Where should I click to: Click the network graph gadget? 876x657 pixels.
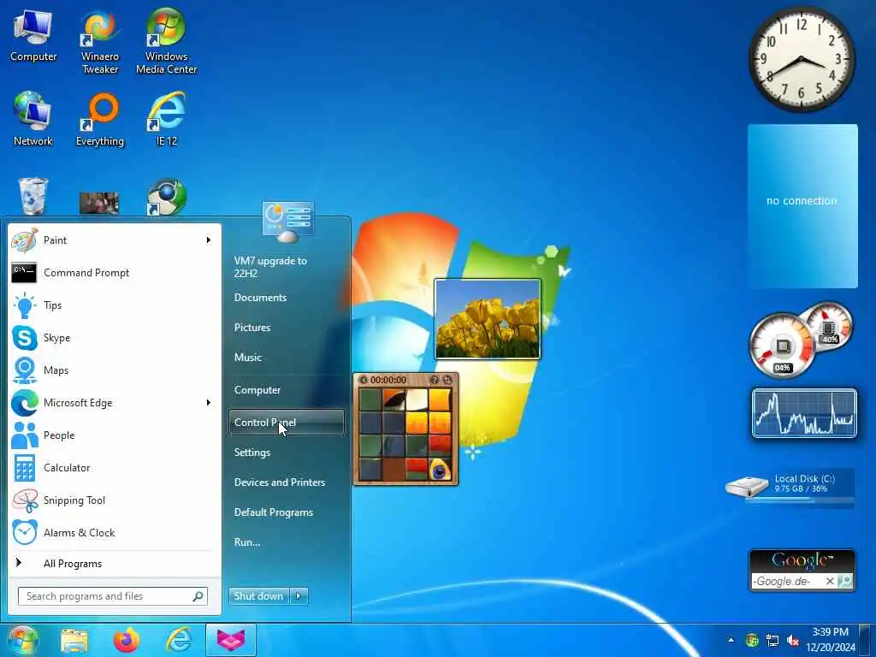804,413
